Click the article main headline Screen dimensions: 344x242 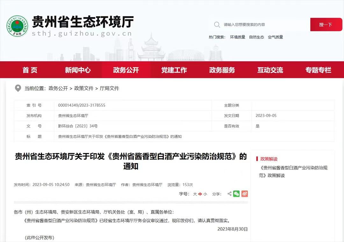coord(131,161)
